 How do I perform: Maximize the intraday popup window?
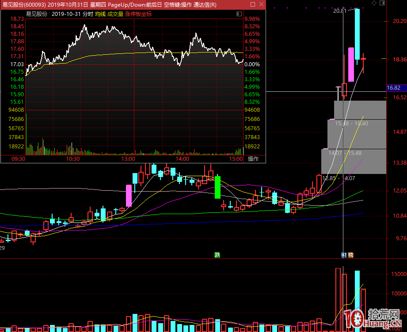tap(252, 4)
